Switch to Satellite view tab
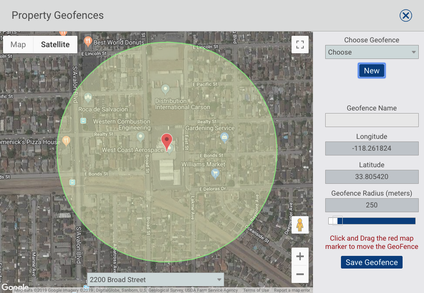Viewport: 424px width, 293px height. point(56,45)
